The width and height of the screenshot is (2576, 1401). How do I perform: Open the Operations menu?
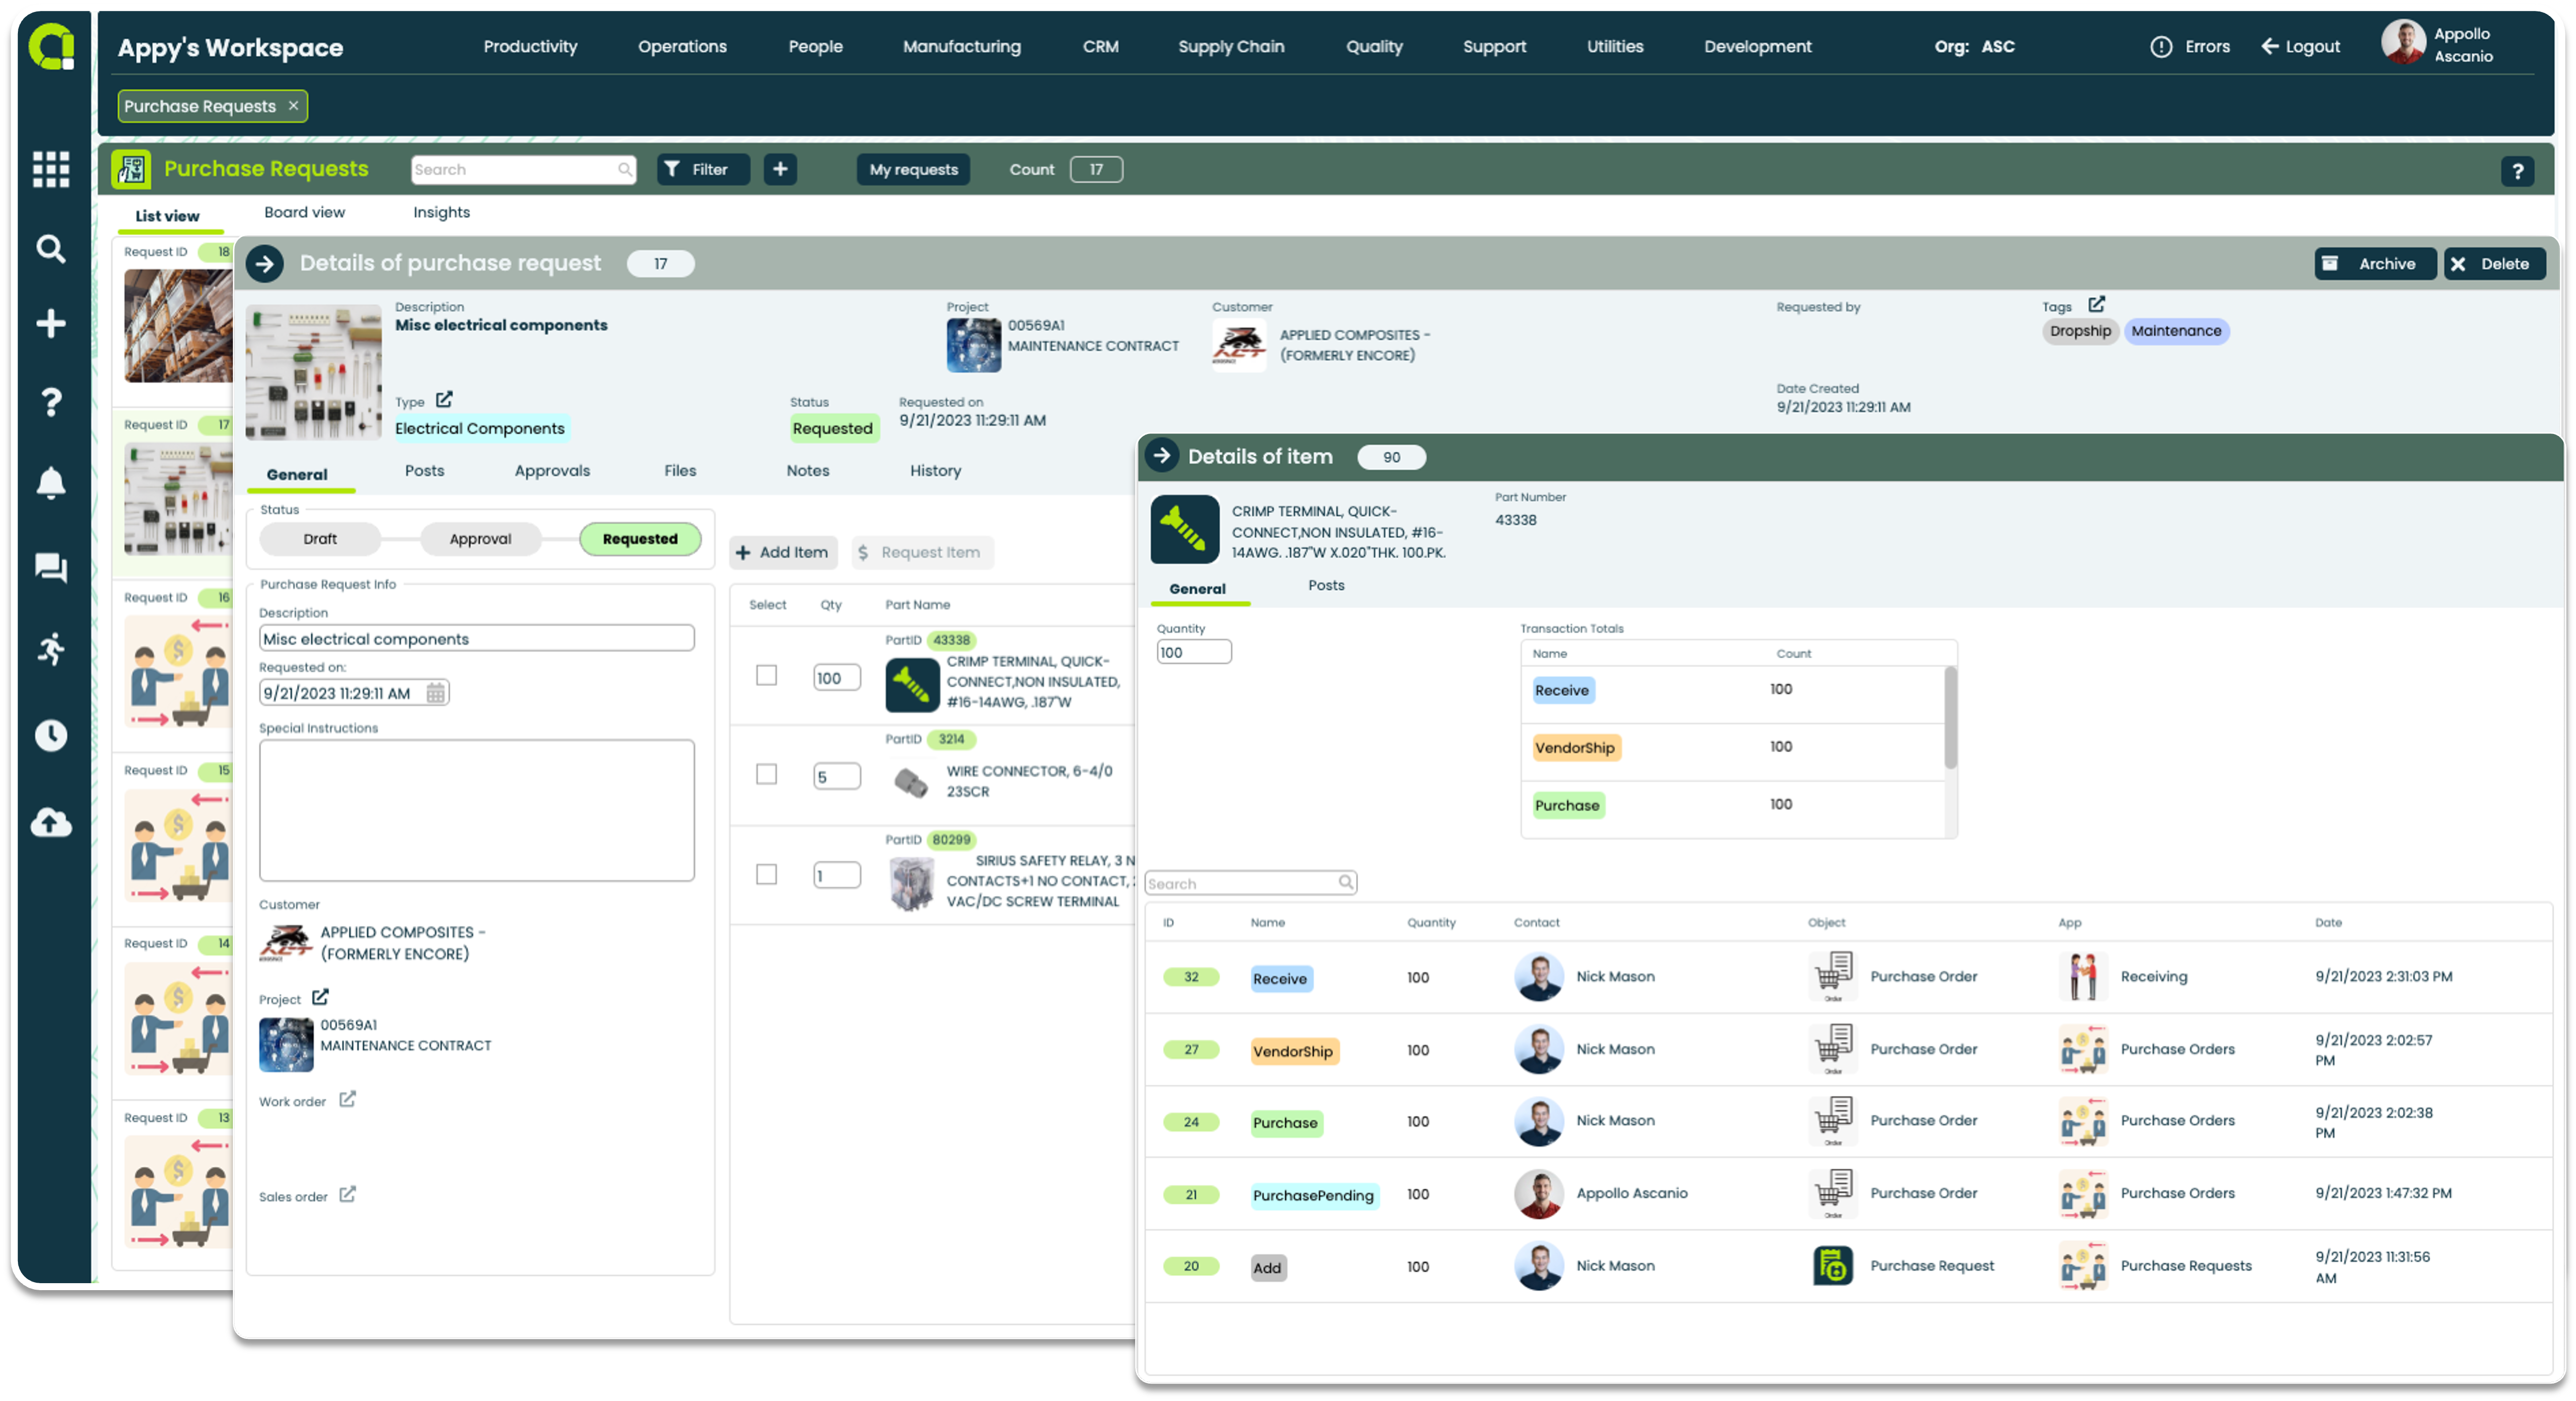pos(682,46)
